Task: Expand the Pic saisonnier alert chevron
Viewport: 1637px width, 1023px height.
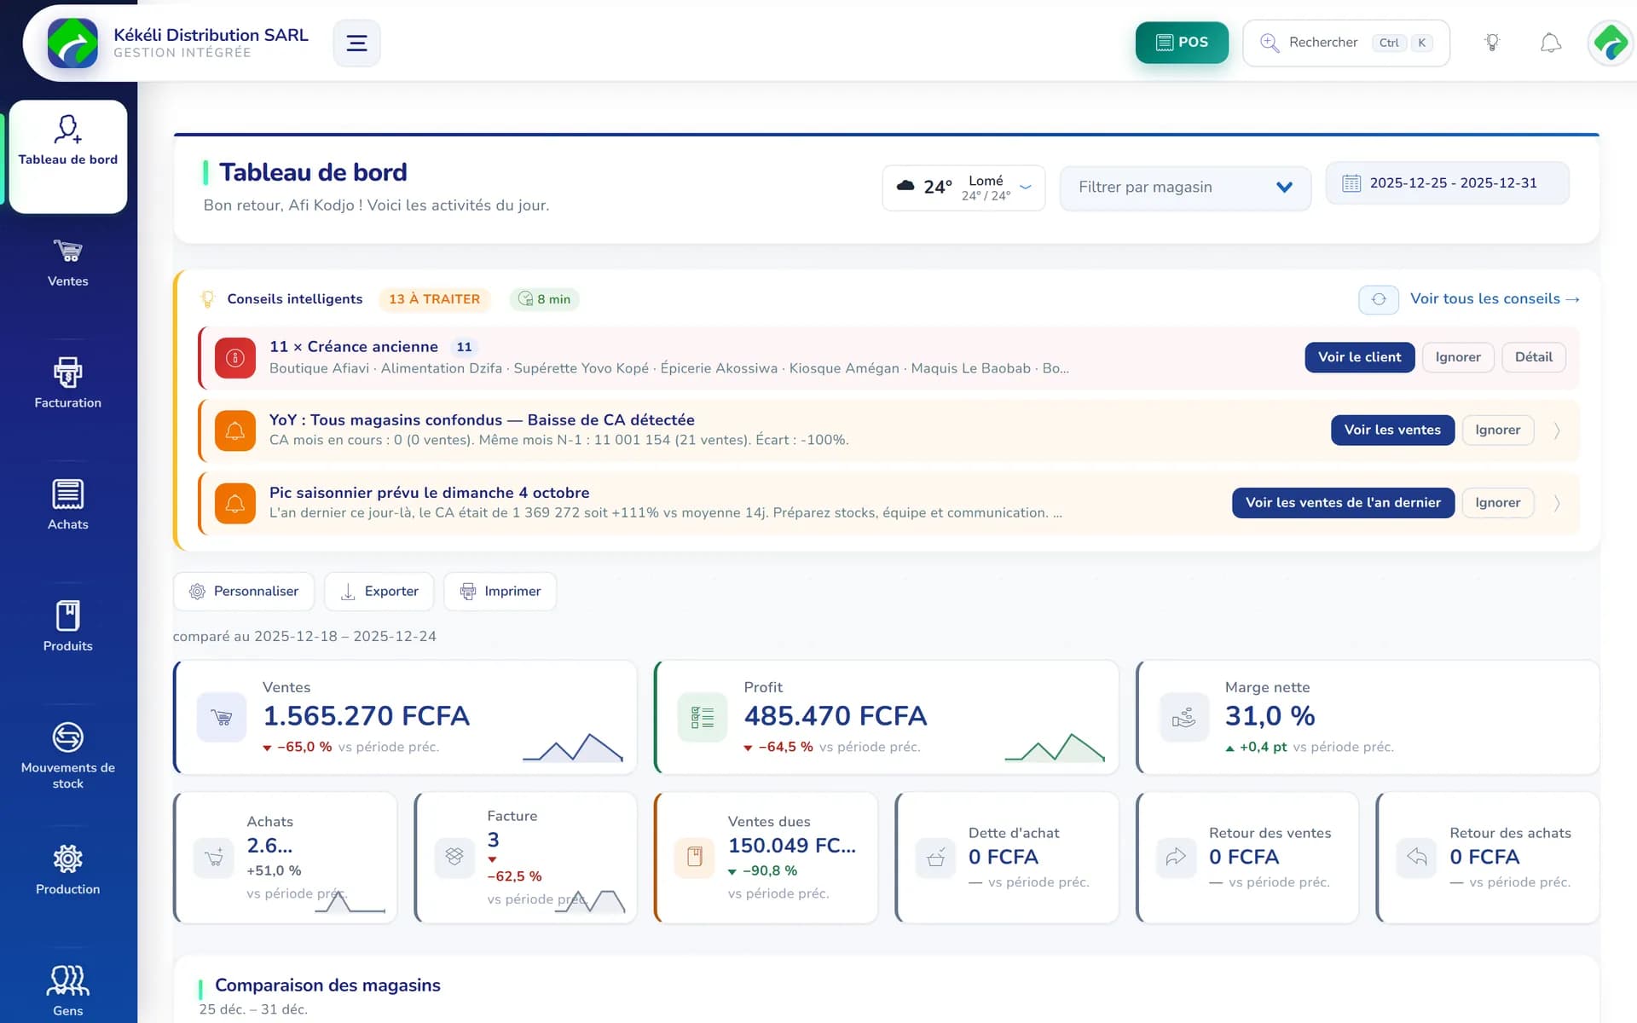Action: [x=1557, y=503]
